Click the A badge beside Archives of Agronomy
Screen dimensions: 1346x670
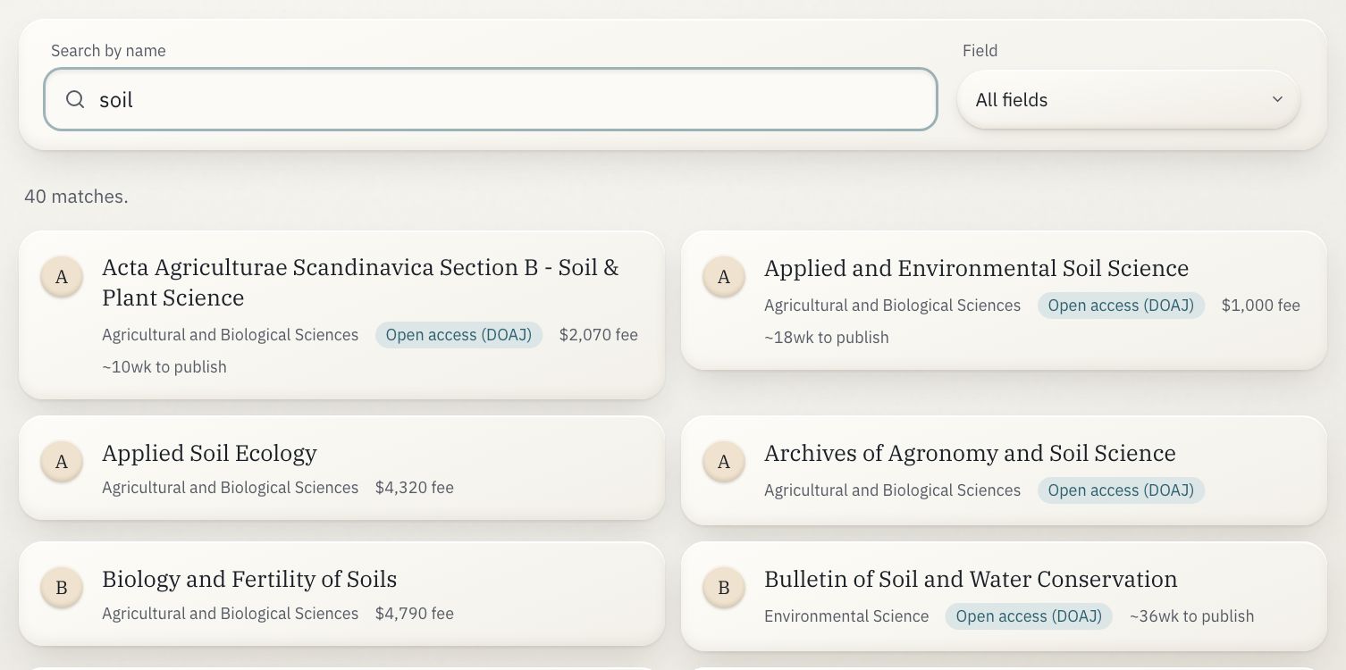724,462
